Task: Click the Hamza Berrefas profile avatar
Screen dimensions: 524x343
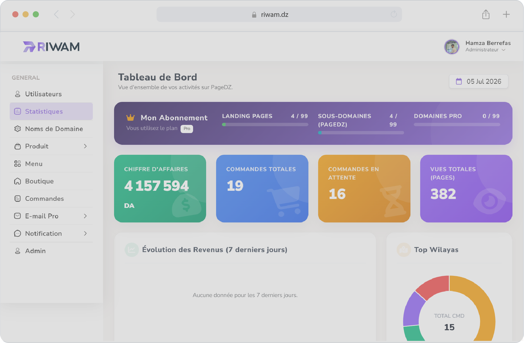Action: click(x=452, y=46)
